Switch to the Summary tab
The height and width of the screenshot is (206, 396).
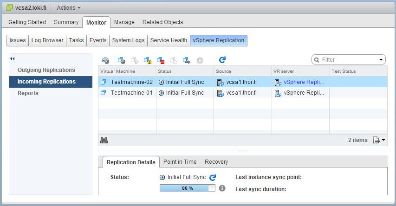click(66, 22)
